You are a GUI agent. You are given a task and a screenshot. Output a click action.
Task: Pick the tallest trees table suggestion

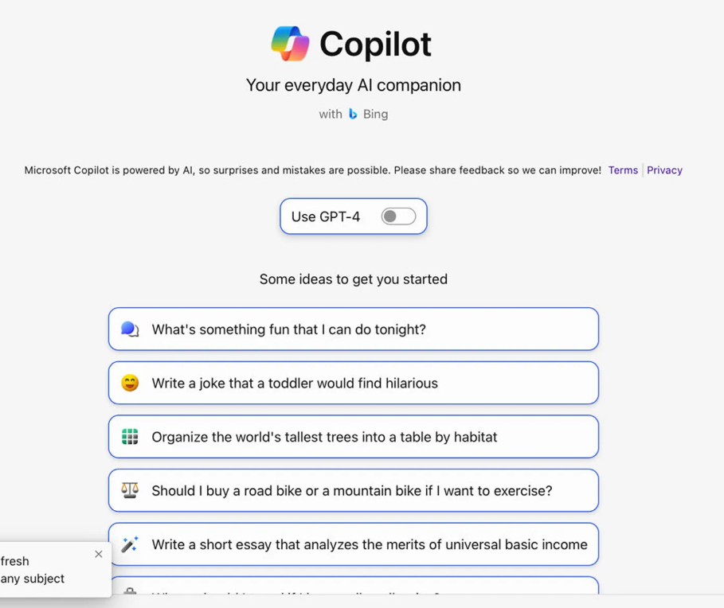tap(354, 436)
